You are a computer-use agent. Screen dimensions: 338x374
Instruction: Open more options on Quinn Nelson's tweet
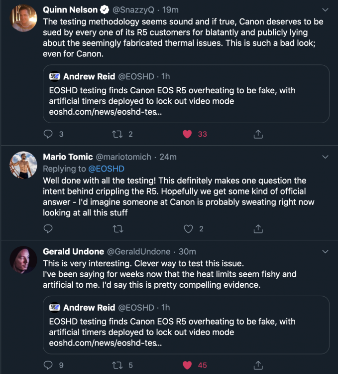pyautogui.click(x=325, y=9)
